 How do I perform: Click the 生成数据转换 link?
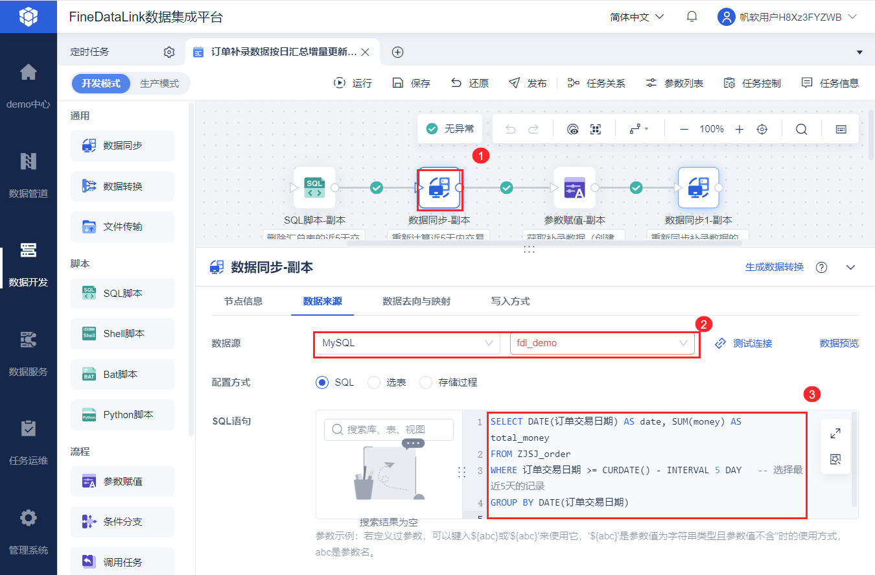(775, 267)
